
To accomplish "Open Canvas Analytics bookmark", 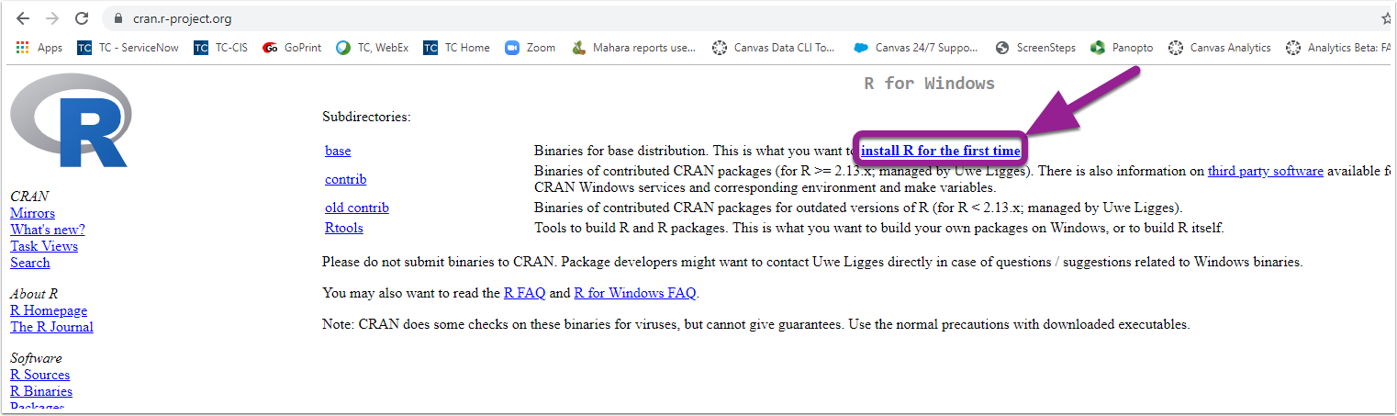I will (1220, 48).
